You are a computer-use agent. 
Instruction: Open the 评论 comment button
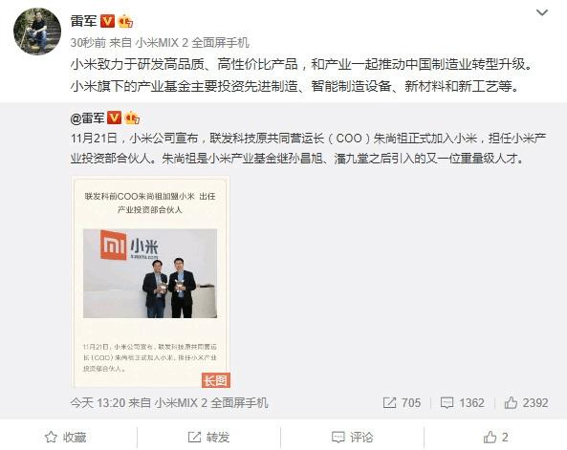[x=352, y=437]
